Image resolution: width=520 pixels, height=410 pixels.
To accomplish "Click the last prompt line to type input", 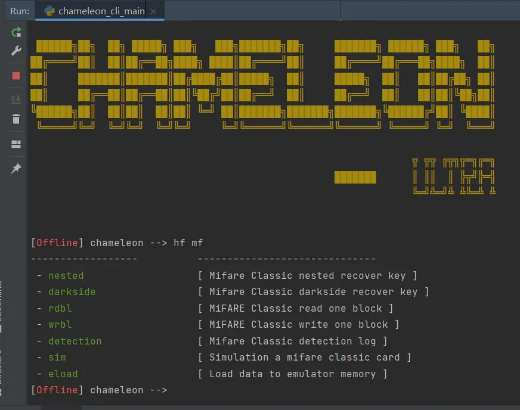I will pyautogui.click(x=100, y=390).
